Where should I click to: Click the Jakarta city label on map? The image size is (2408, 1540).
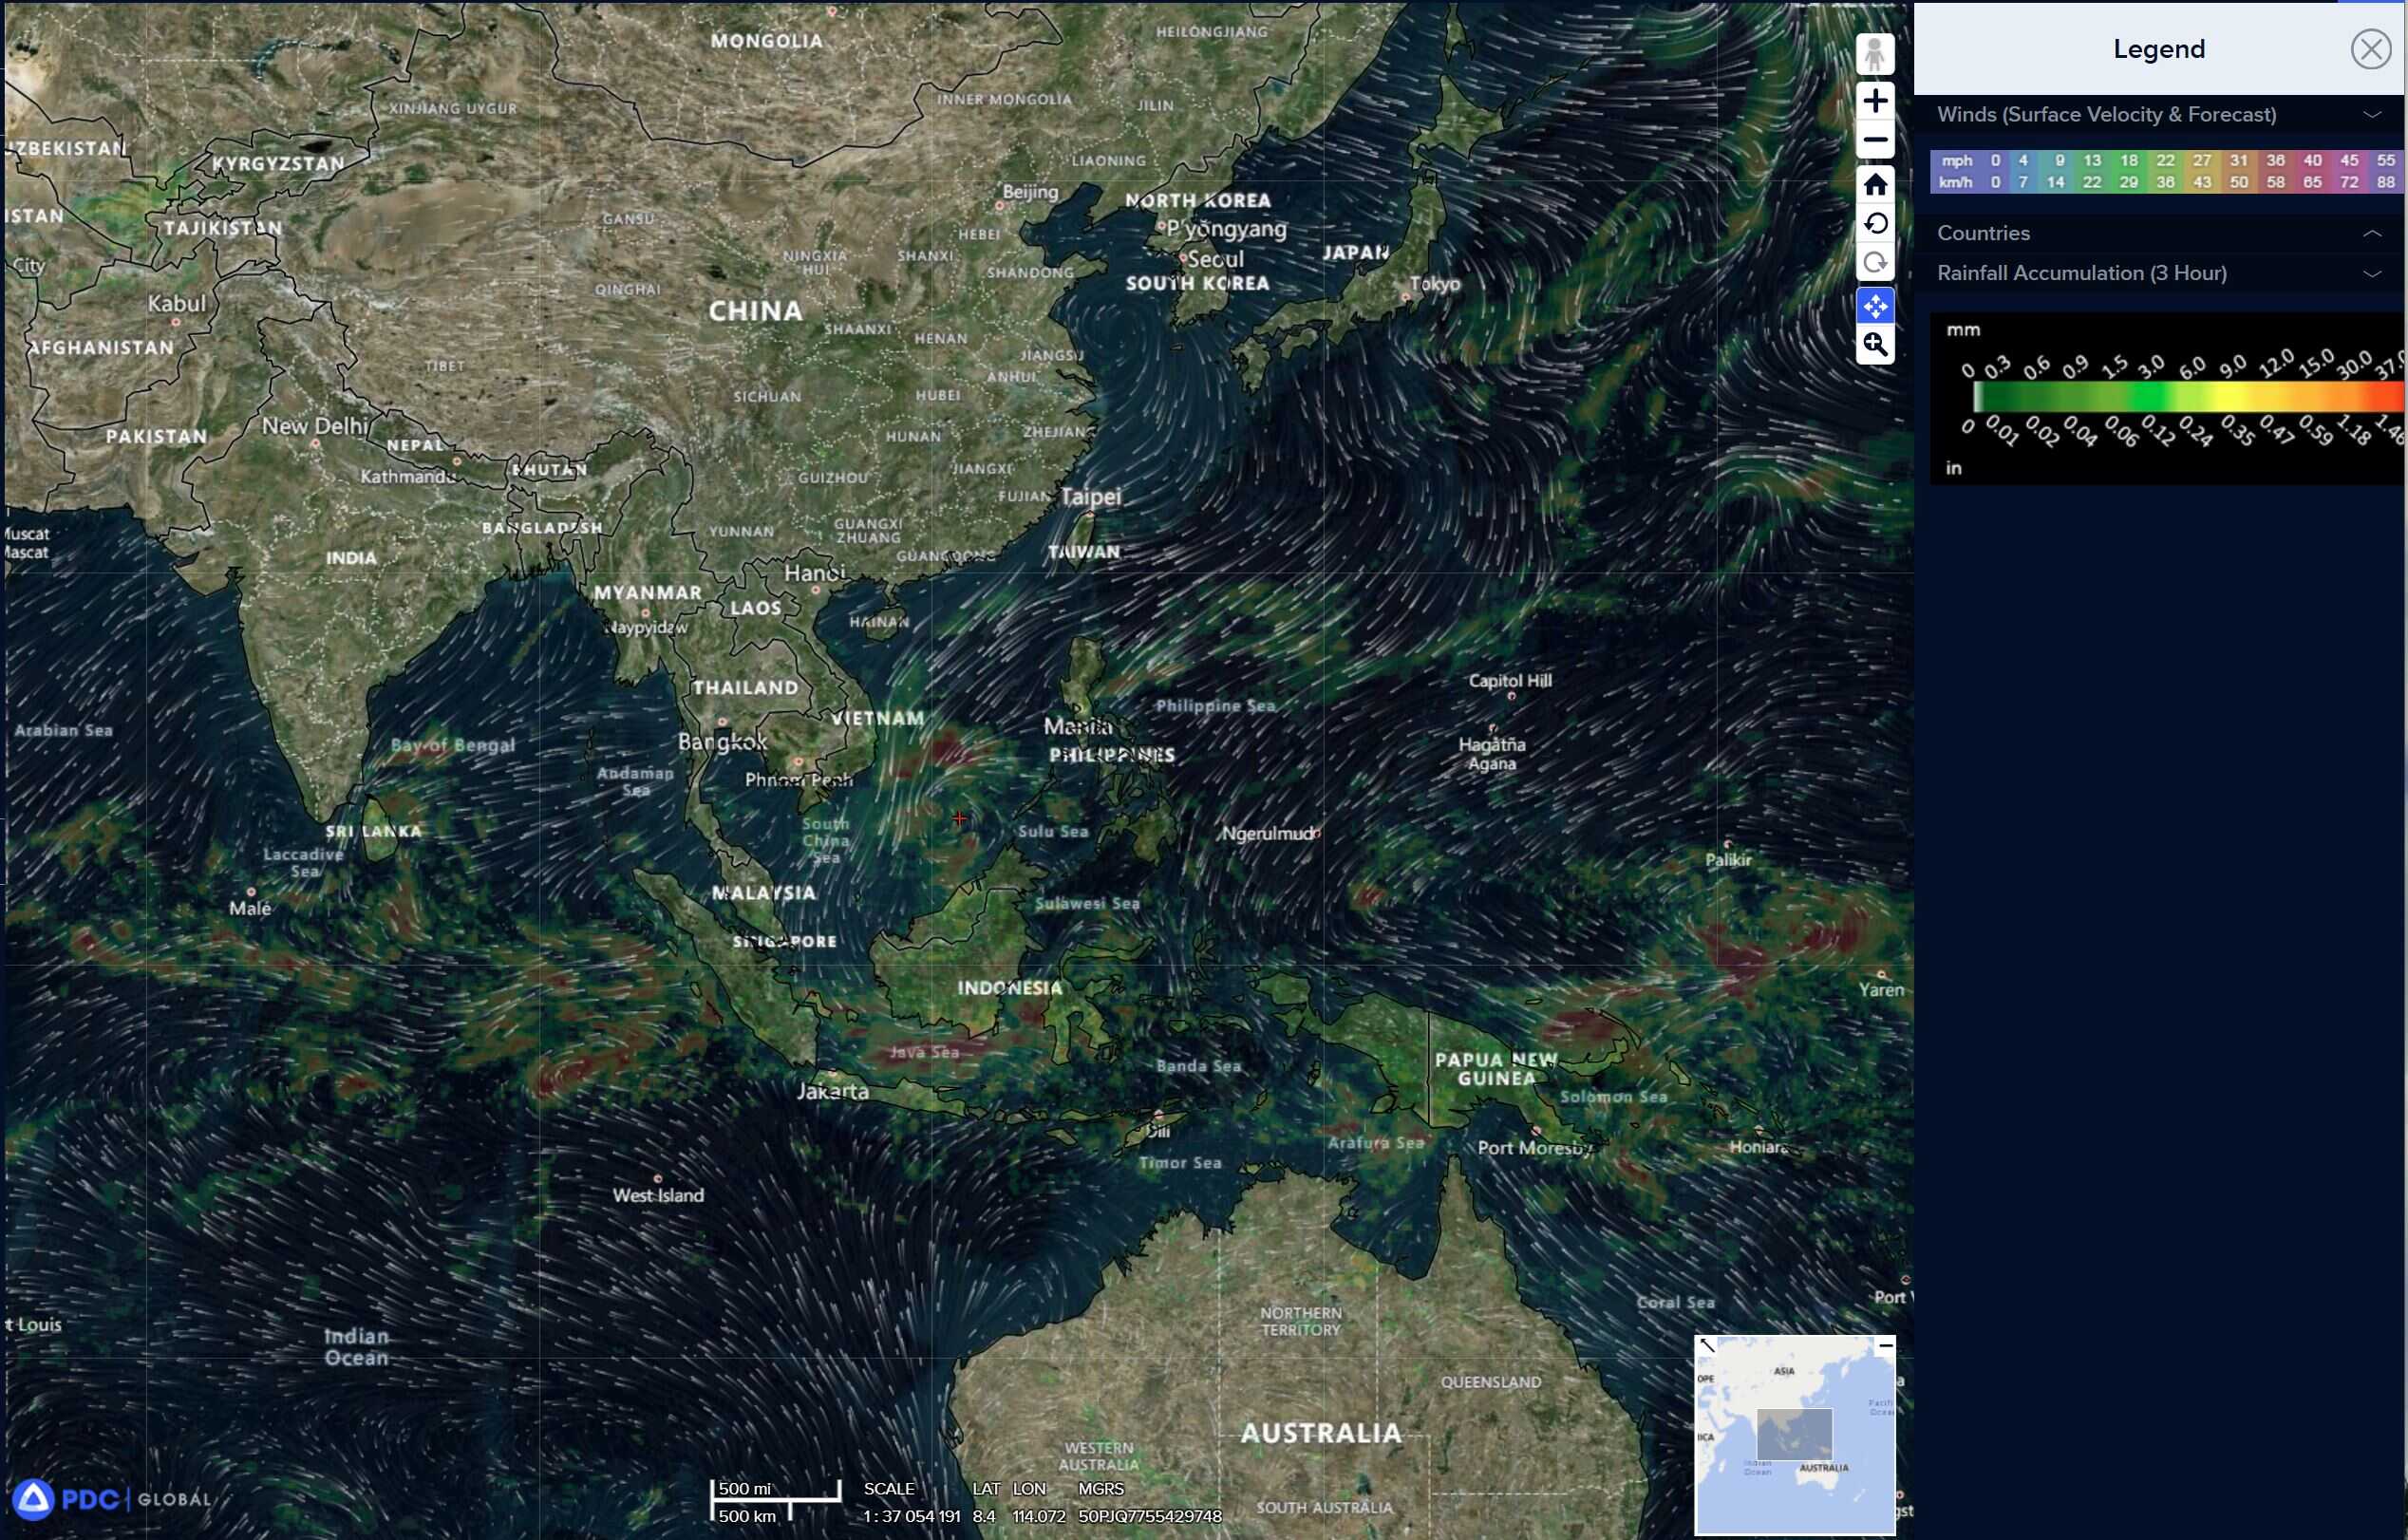click(832, 1091)
